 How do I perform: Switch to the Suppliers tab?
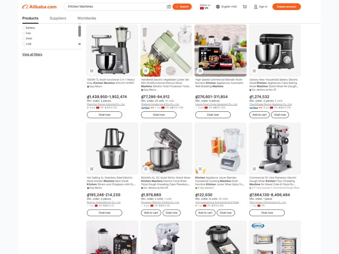(58, 18)
